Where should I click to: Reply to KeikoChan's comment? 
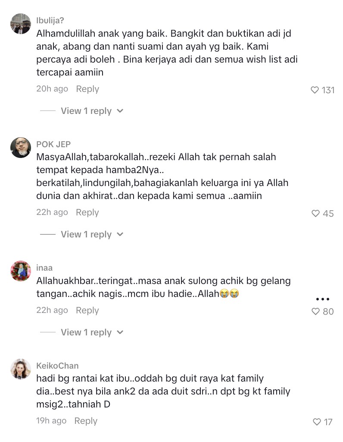tap(86, 420)
